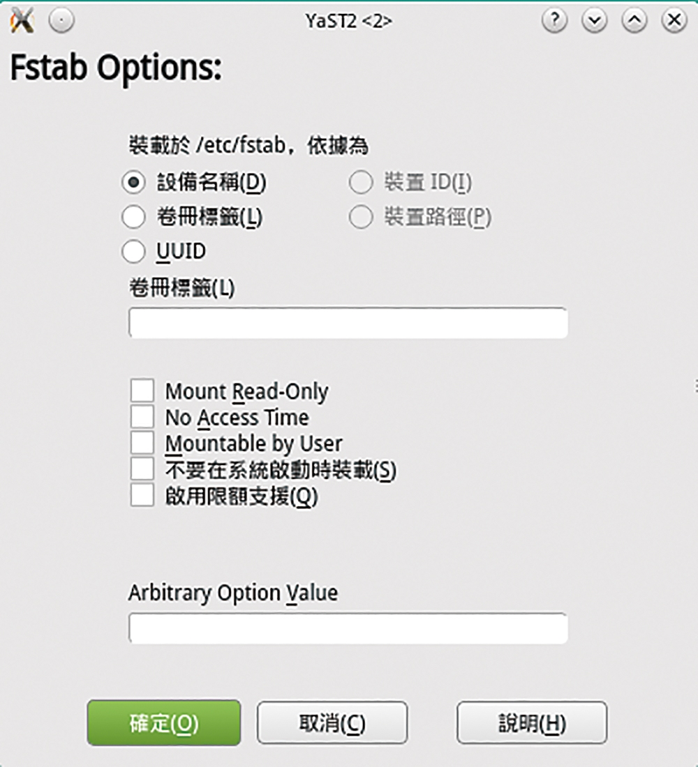Minimize the window using the down-chevron icon

point(595,20)
